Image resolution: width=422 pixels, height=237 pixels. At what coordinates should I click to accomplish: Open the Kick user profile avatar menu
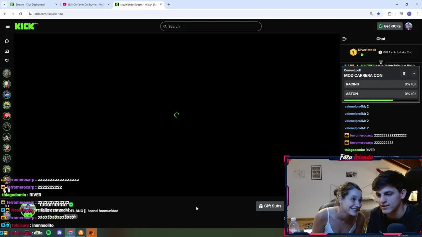(408, 26)
